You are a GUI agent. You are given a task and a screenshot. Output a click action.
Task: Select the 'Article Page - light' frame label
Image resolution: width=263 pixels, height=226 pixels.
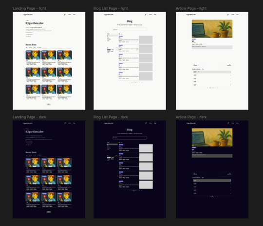pyautogui.click(x=191, y=8)
